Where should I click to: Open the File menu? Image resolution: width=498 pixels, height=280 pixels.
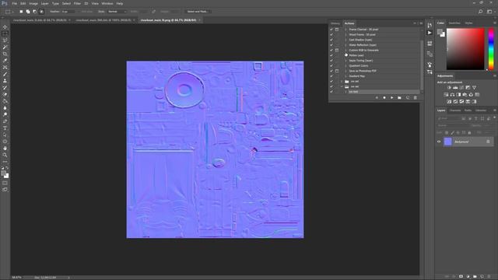pos(14,3)
